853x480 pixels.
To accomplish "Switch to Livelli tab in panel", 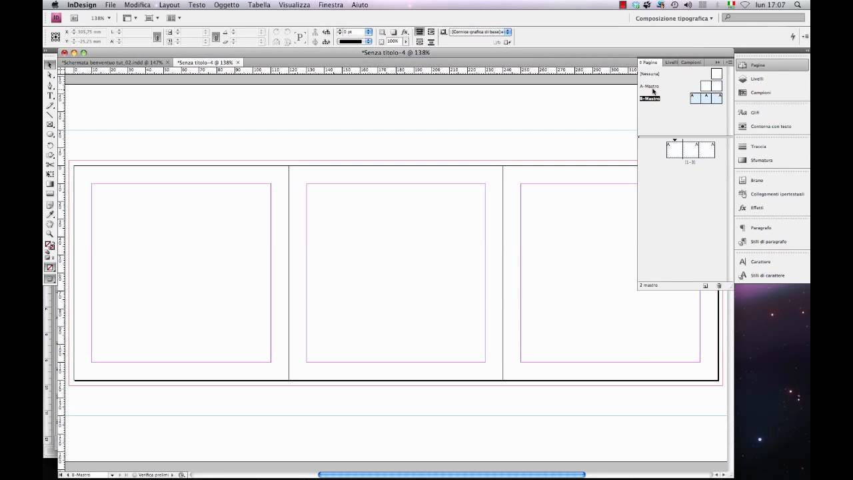I will [671, 62].
